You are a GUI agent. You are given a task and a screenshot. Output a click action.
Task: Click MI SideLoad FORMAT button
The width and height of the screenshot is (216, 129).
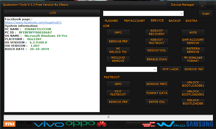tap(193, 59)
